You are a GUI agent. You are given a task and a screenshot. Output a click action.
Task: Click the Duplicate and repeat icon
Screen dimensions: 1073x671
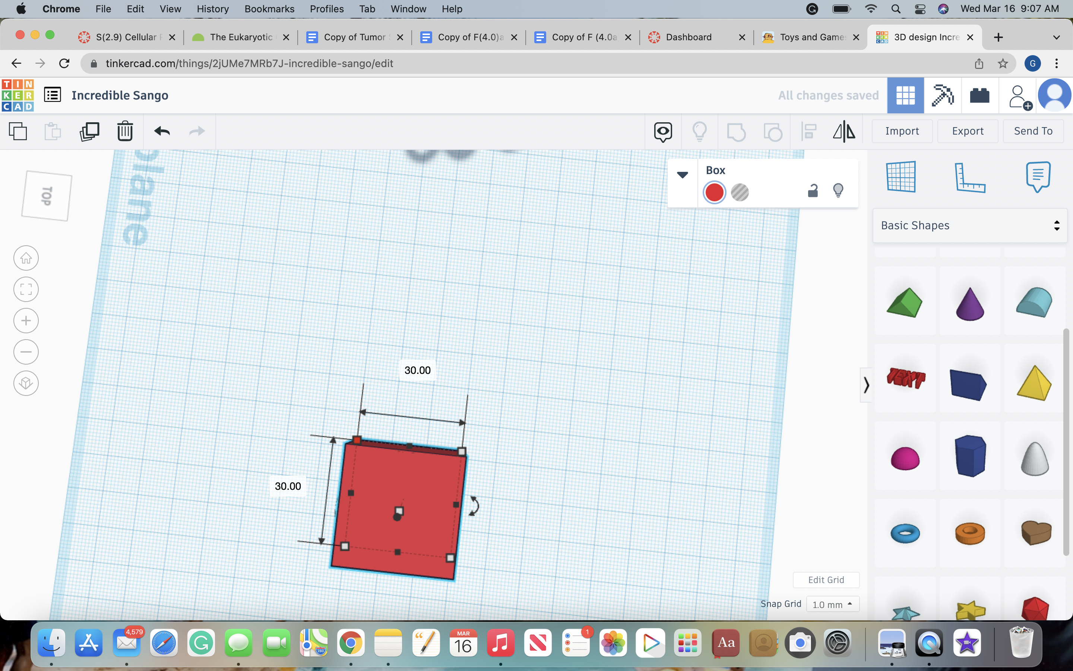pyautogui.click(x=89, y=131)
